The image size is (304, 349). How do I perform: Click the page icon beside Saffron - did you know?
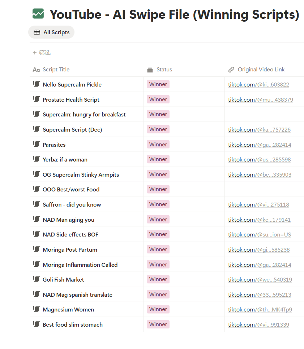click(x=36, y=204)
